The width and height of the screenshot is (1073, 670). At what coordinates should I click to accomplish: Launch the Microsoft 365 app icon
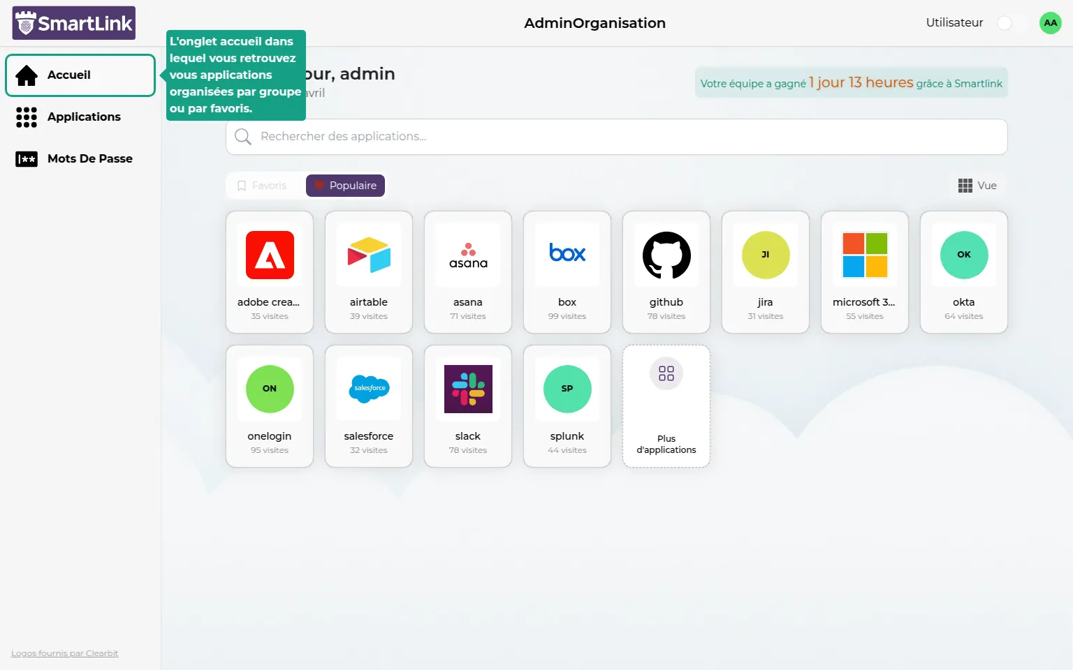coord(865,255)
